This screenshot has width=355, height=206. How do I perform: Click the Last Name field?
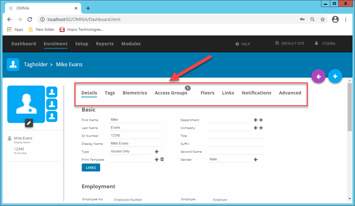pos(136,128)
